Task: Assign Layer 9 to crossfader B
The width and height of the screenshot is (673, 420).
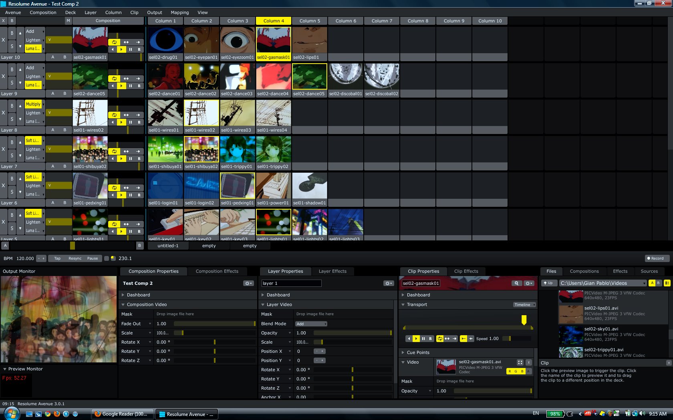Action: tap(65, 94)
